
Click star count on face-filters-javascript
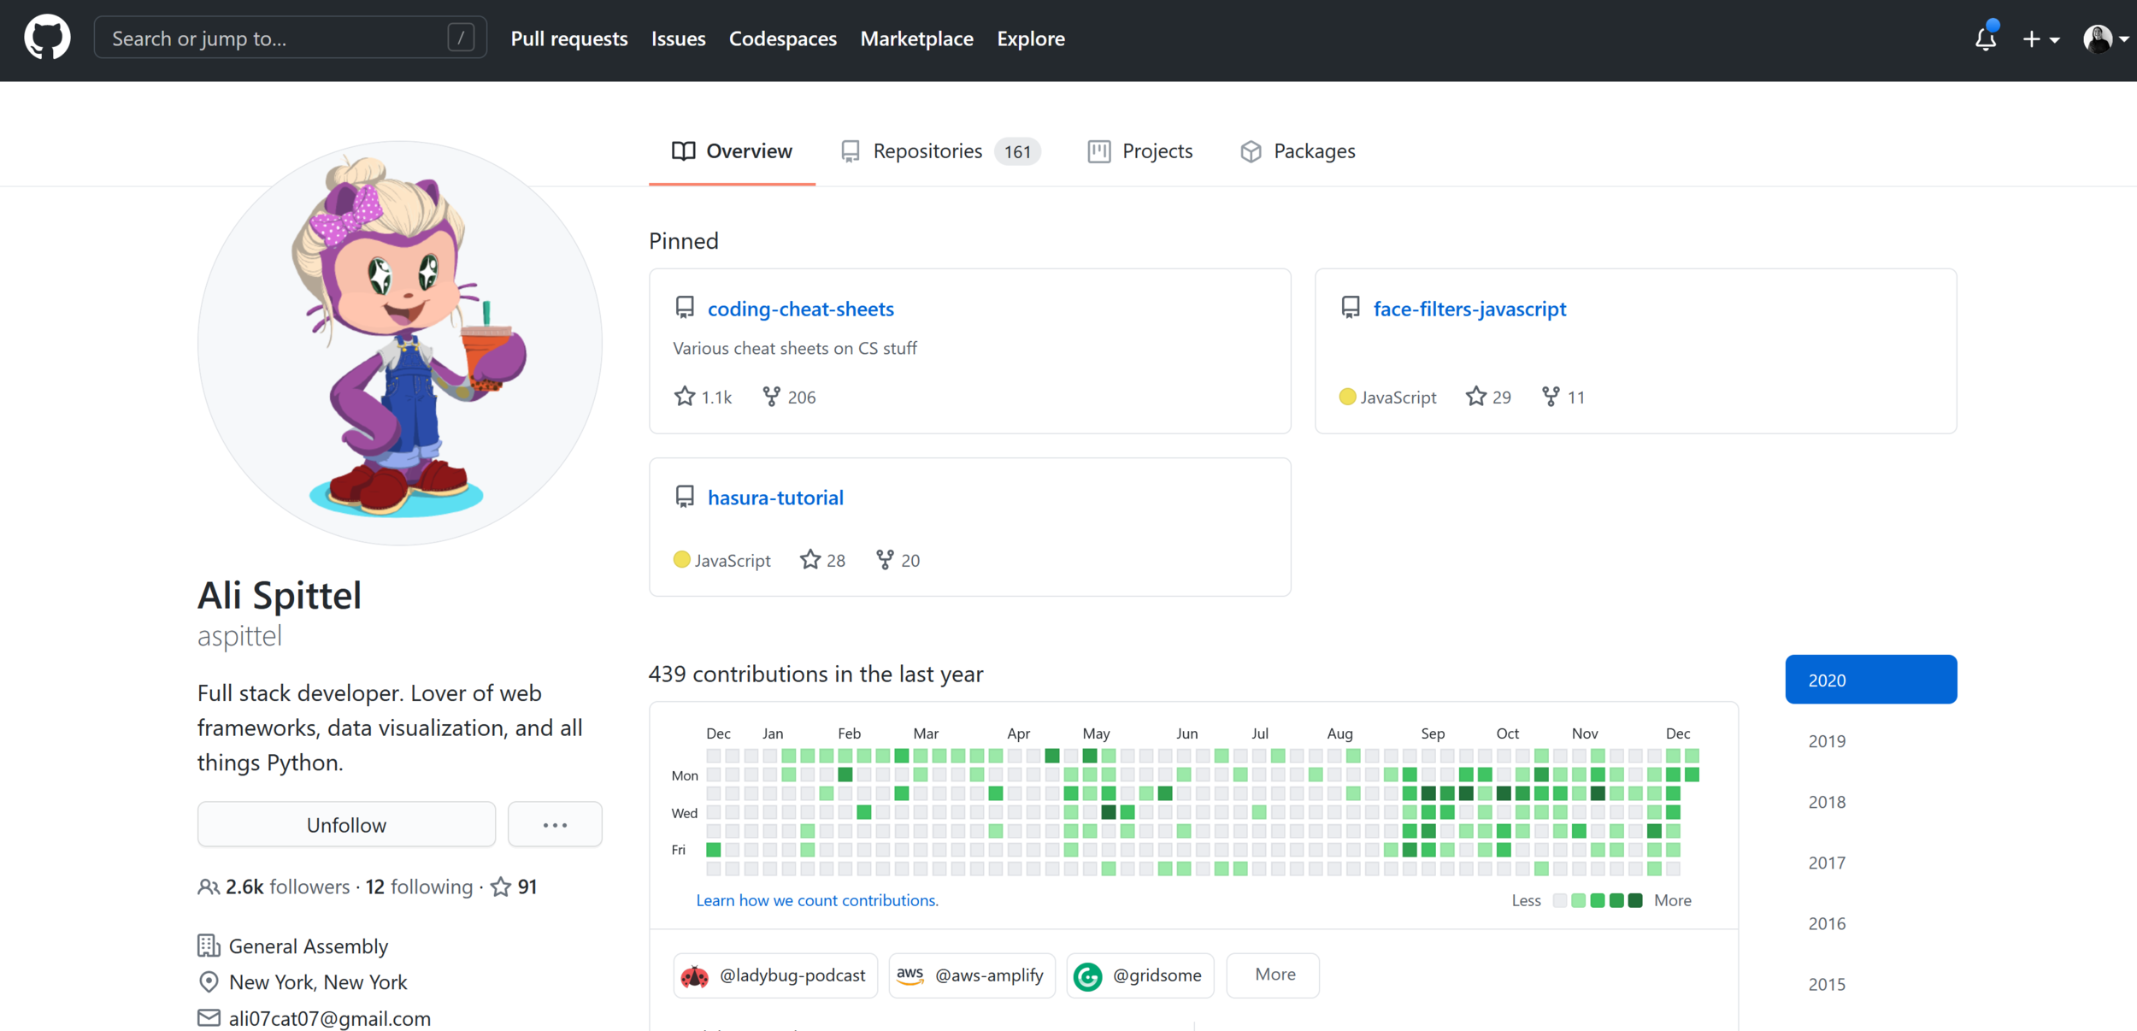point(1501,397)
